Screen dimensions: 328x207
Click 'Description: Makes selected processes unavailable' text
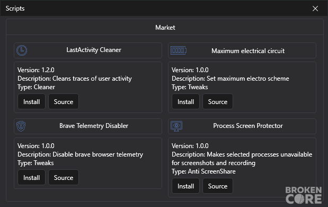pyautogui.click(x=242, y=154)
